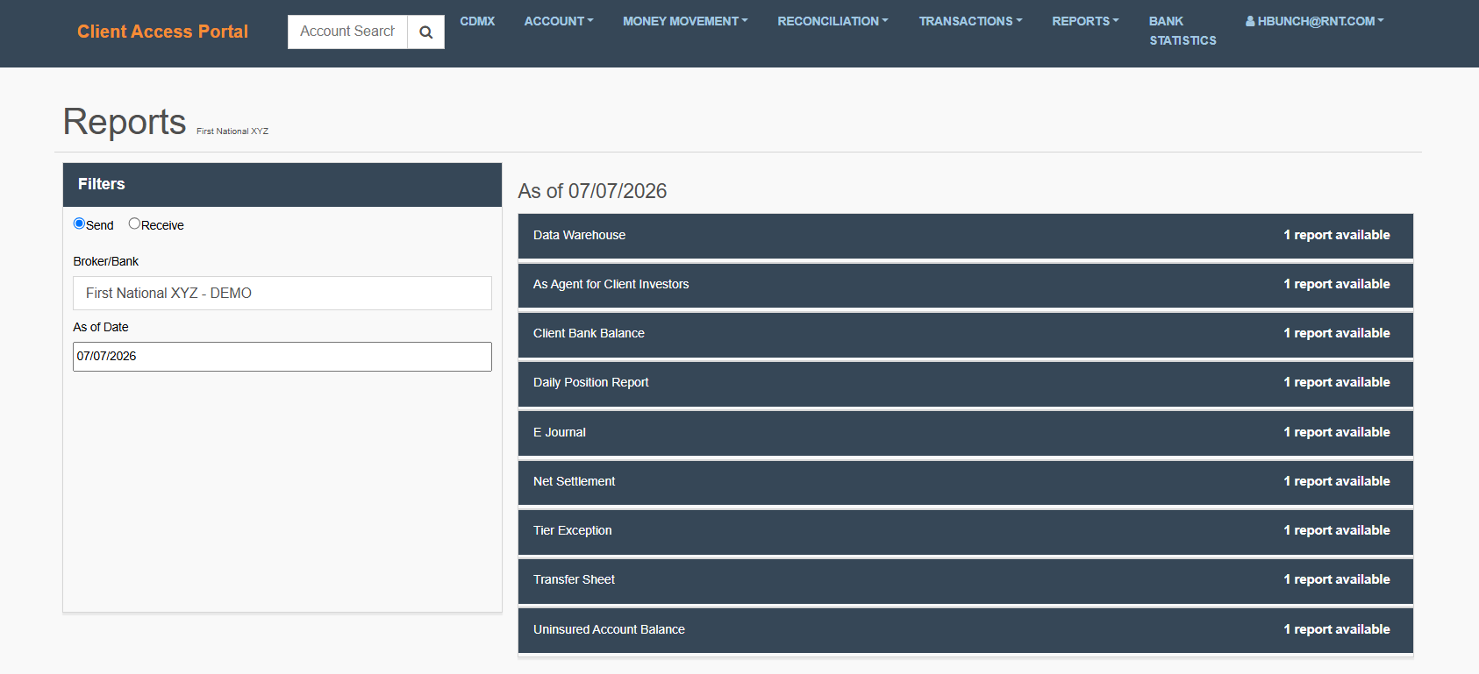Go to the CDMX menu item
Image resolution: width=1479 pixels, height=674 pixels.
coord(477,21)
